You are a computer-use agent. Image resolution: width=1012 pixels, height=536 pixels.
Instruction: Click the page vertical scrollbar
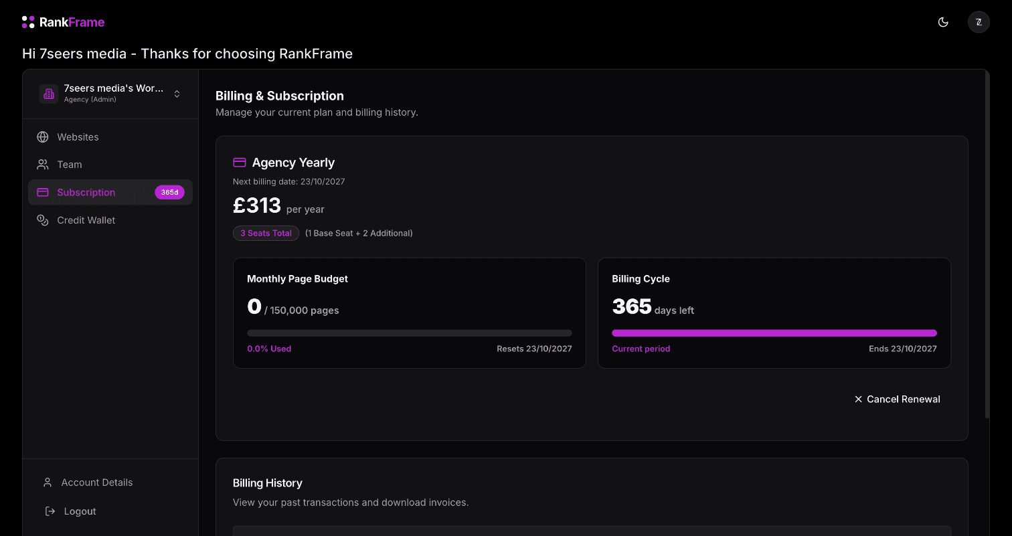(x=987, y=244)
